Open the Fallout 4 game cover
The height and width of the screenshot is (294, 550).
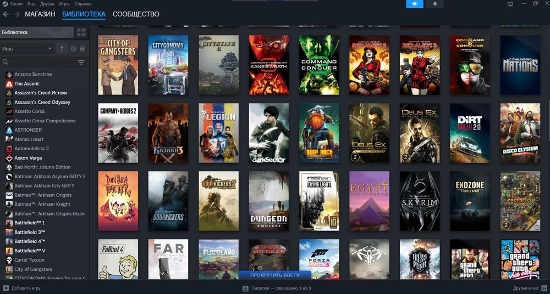point(118,259)
